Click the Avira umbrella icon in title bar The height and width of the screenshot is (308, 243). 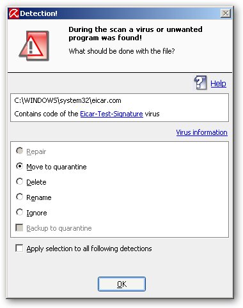pos(13,13)
